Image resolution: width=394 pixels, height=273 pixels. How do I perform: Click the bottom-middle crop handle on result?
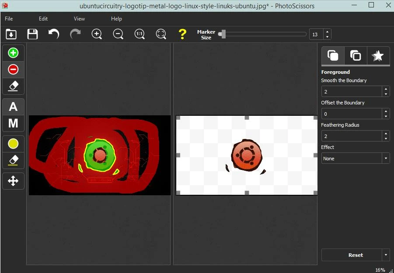[x=247, y=193]
